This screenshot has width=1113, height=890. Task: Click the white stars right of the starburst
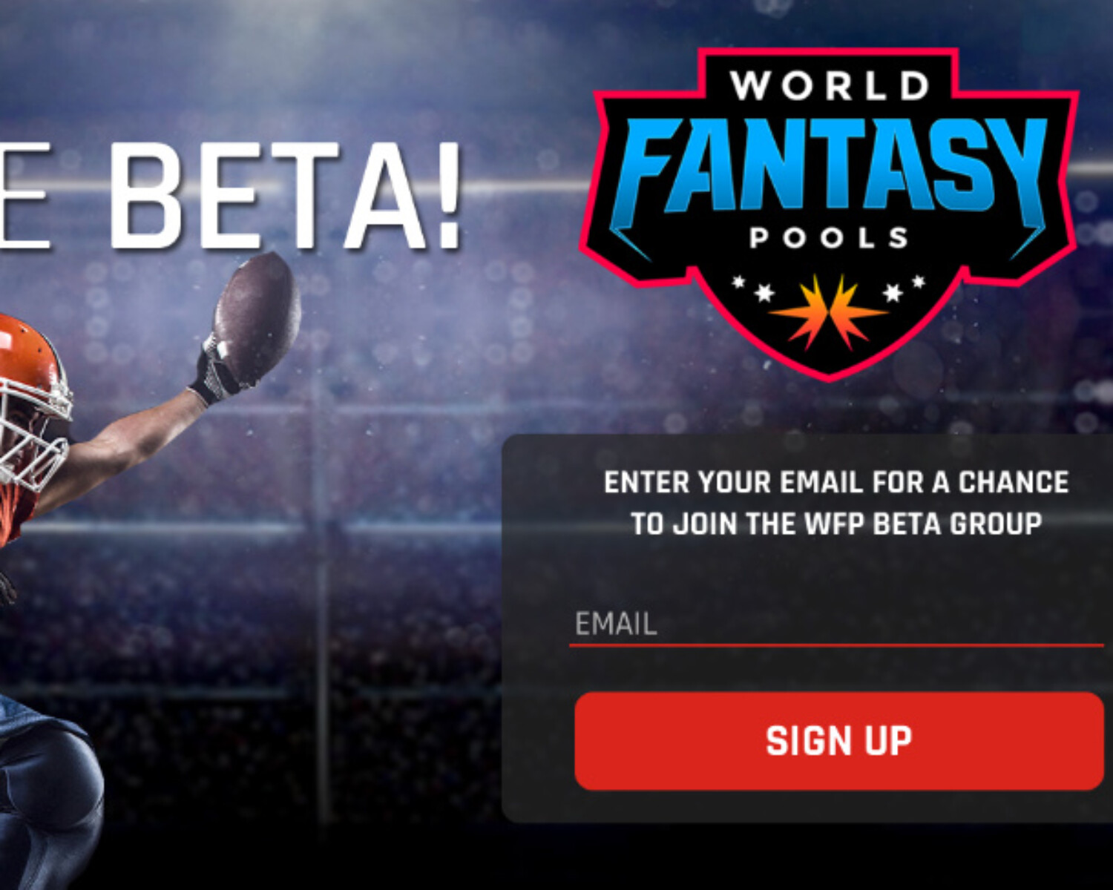coord(904,288)
